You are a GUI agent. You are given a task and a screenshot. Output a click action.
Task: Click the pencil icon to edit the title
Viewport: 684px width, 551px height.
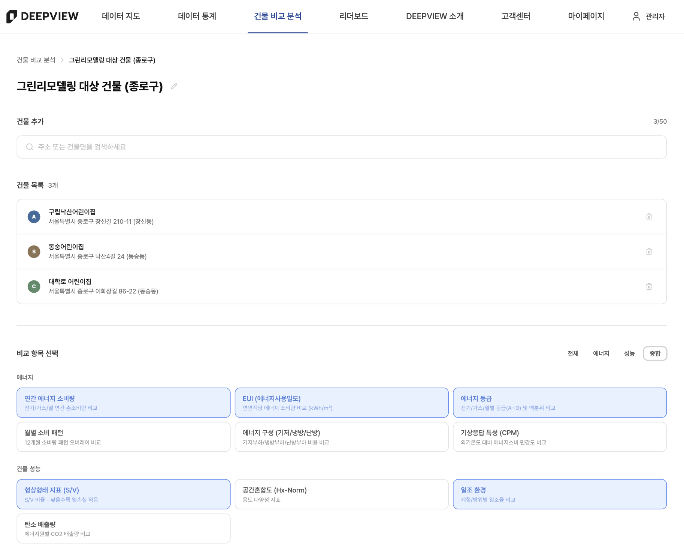coord(174,86)
